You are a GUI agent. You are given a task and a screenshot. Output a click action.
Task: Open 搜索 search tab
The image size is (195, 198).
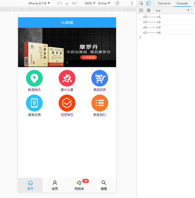104,185
